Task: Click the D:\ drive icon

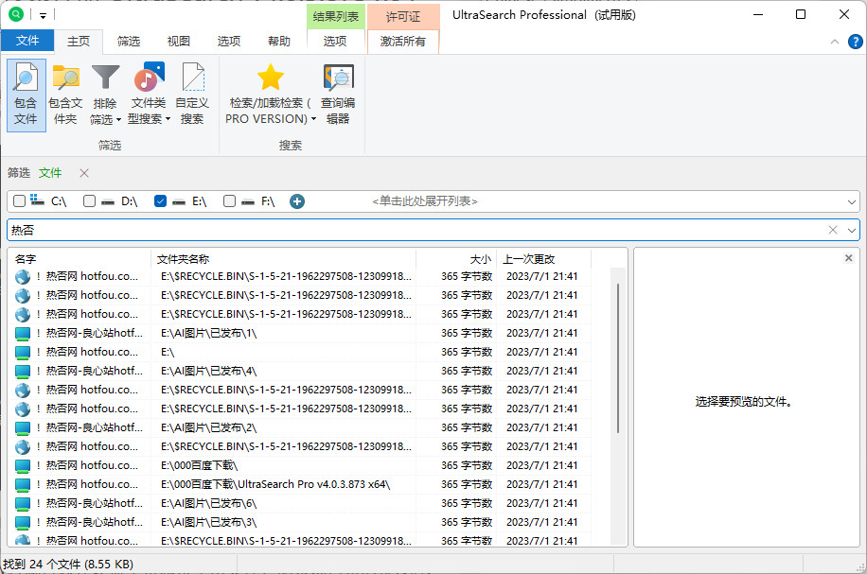Action: tap(108, 201)
